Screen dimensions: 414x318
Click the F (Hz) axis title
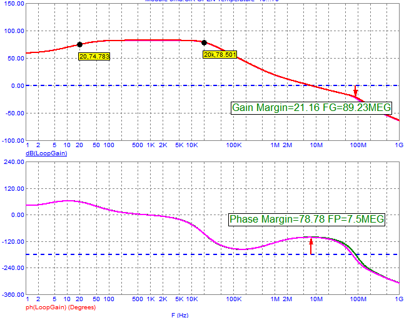click(x=180, y=315)
